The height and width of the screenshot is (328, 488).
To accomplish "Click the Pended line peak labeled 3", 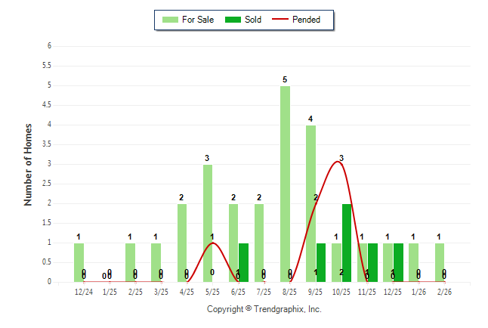I will pyautogui.click(x=338, y=162).
